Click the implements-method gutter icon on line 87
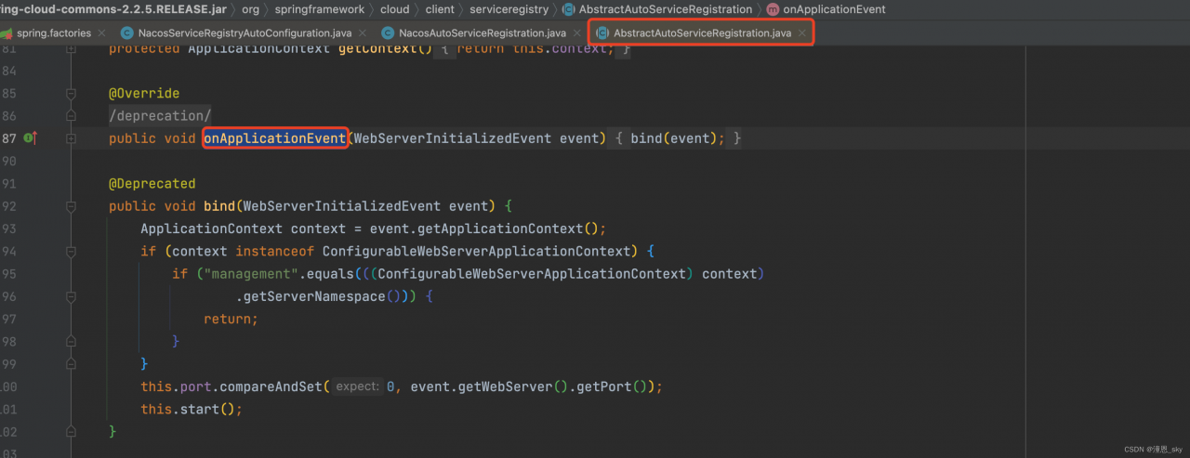This screenshot has height=458, width=1190. pos(30,137)
